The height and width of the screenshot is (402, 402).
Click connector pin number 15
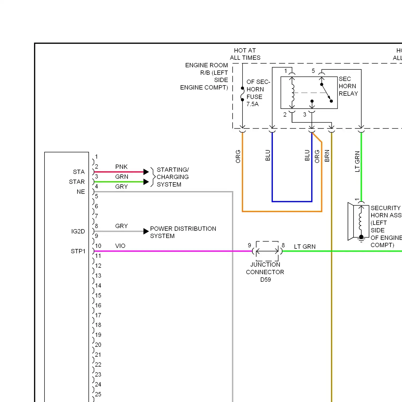point(98,295)
